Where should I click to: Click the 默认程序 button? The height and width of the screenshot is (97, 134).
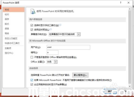[x=80, y=75]
